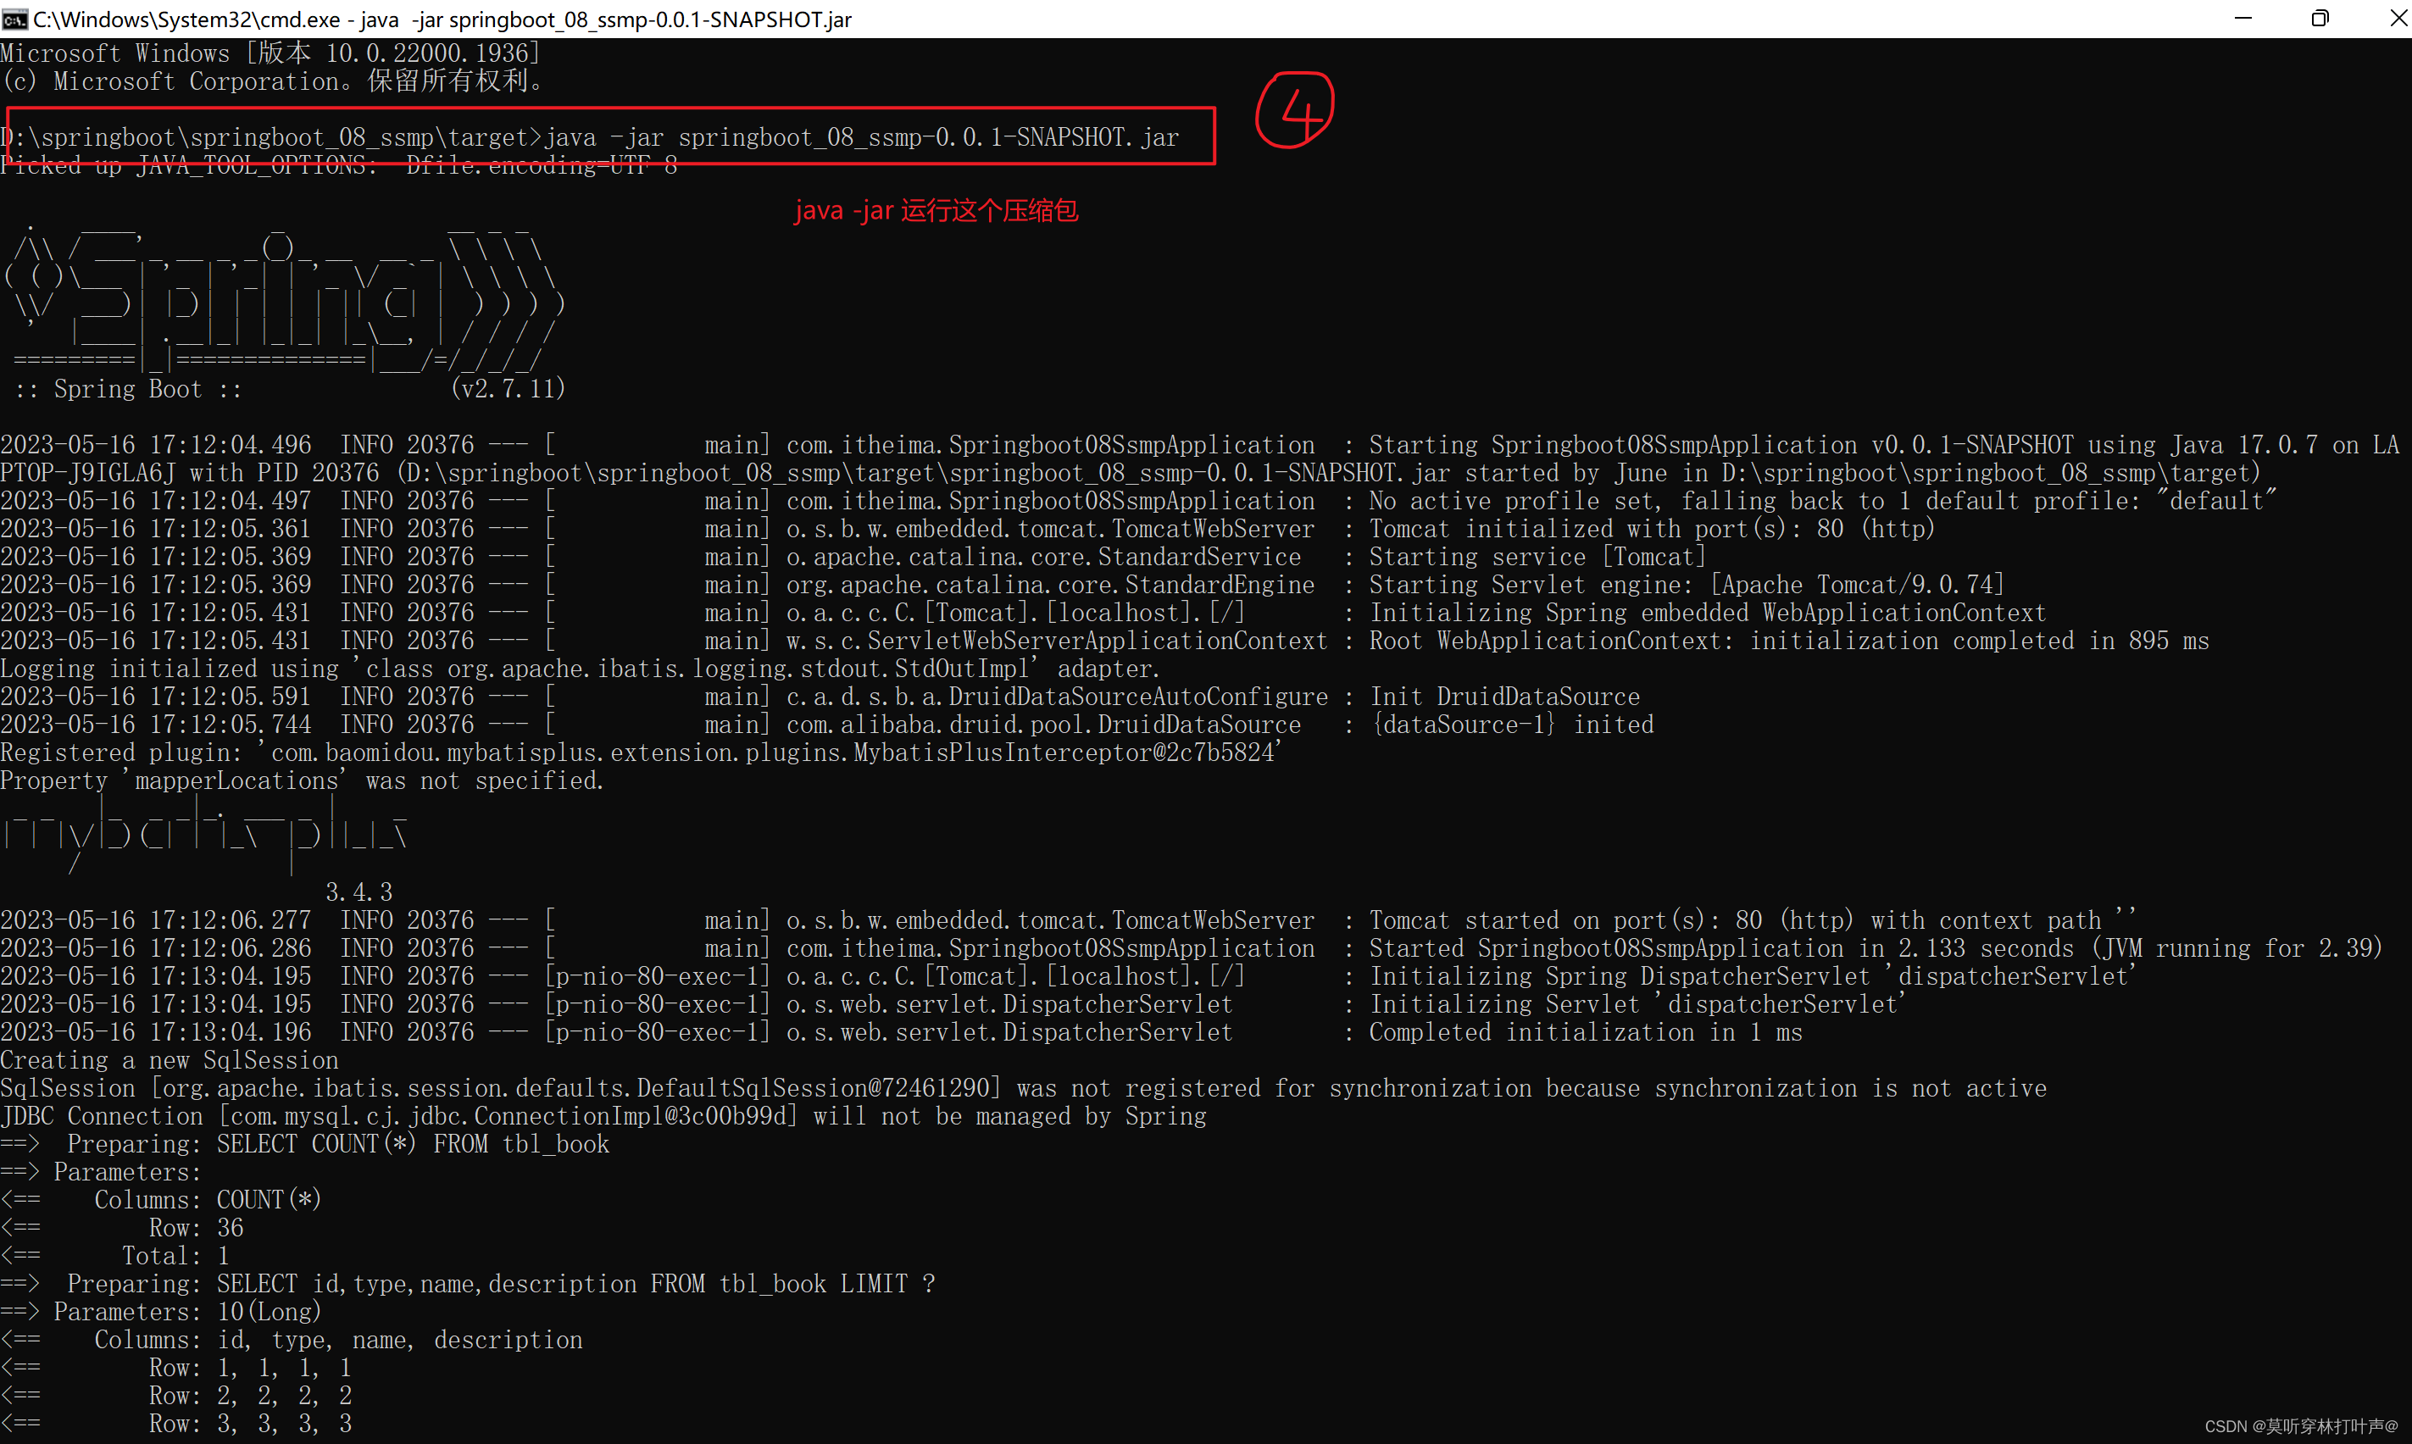This screenshot has height=1444, width=2412.
Task: Minimize the cmd.exe window
Action: pos(2242,19)
